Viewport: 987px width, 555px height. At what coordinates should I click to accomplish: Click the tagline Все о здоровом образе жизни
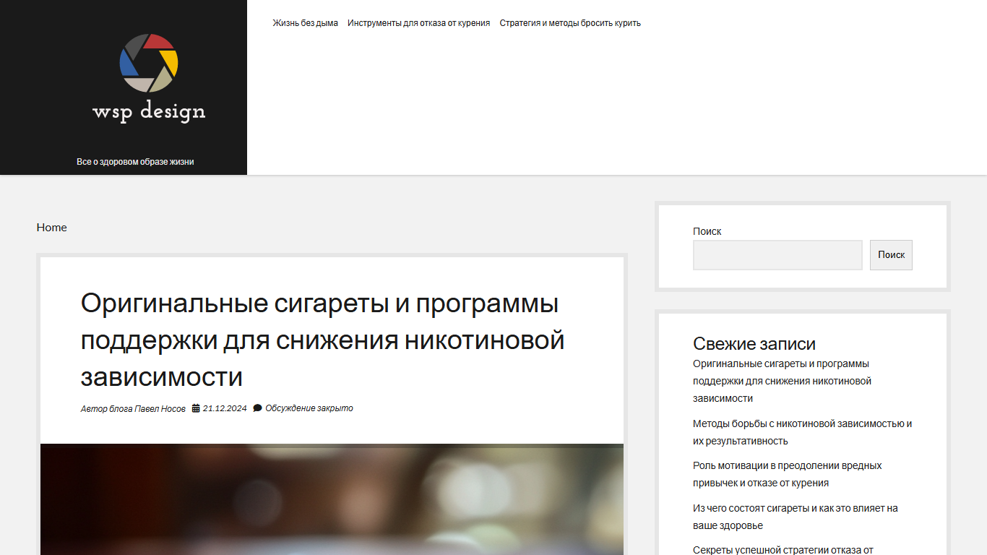(135, 162)
